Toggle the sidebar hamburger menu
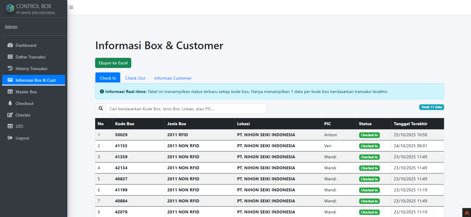The height and width of the screenshot is (217, 471). click(71, 7)
